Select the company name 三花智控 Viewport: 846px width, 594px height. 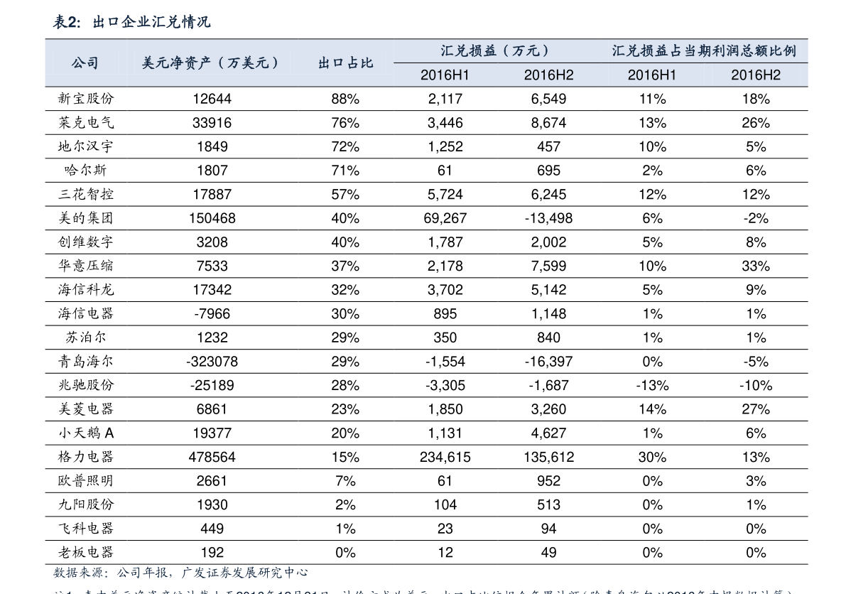click(86, 194)
